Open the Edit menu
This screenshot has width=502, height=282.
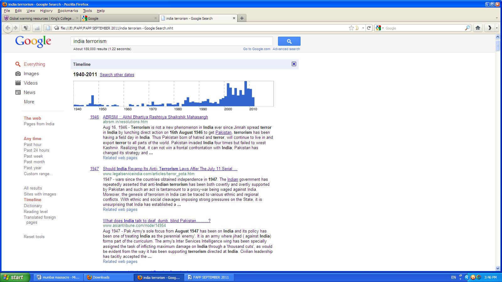(19, 11)
